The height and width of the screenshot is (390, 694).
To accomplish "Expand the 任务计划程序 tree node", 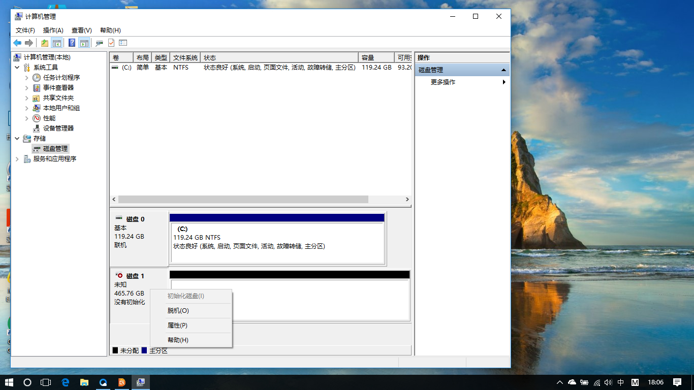I will pyautogui.click(x=27, y=78).
